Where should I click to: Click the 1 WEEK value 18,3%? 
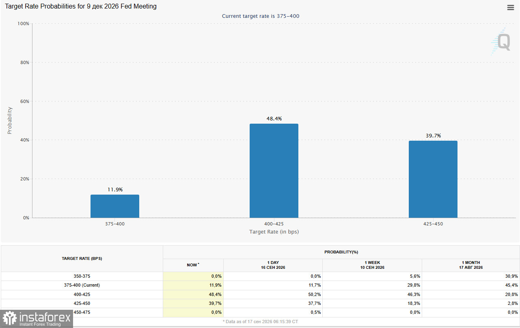414,303
